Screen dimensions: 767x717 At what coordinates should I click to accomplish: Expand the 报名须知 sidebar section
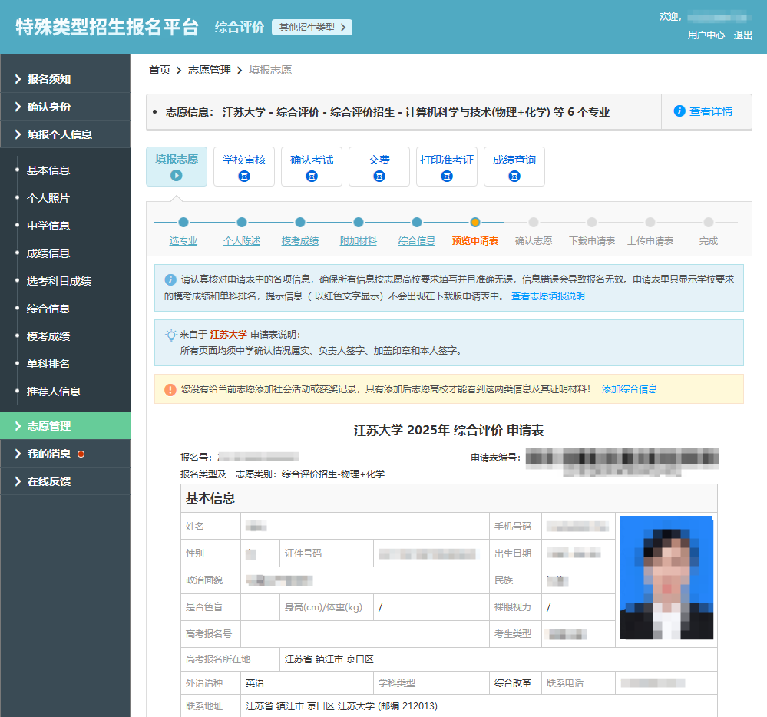pyautogui.click(x=49, y=79)
